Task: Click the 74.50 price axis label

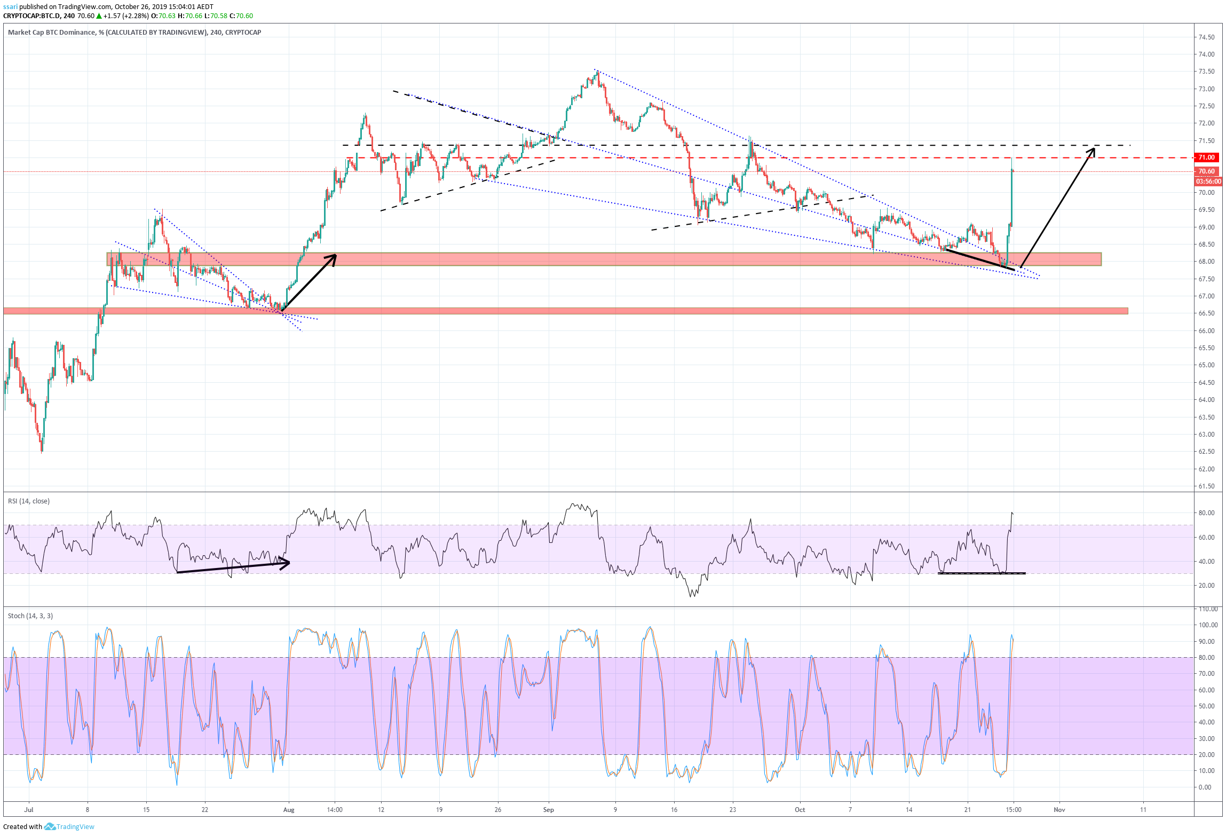Action: point(1206,37)
